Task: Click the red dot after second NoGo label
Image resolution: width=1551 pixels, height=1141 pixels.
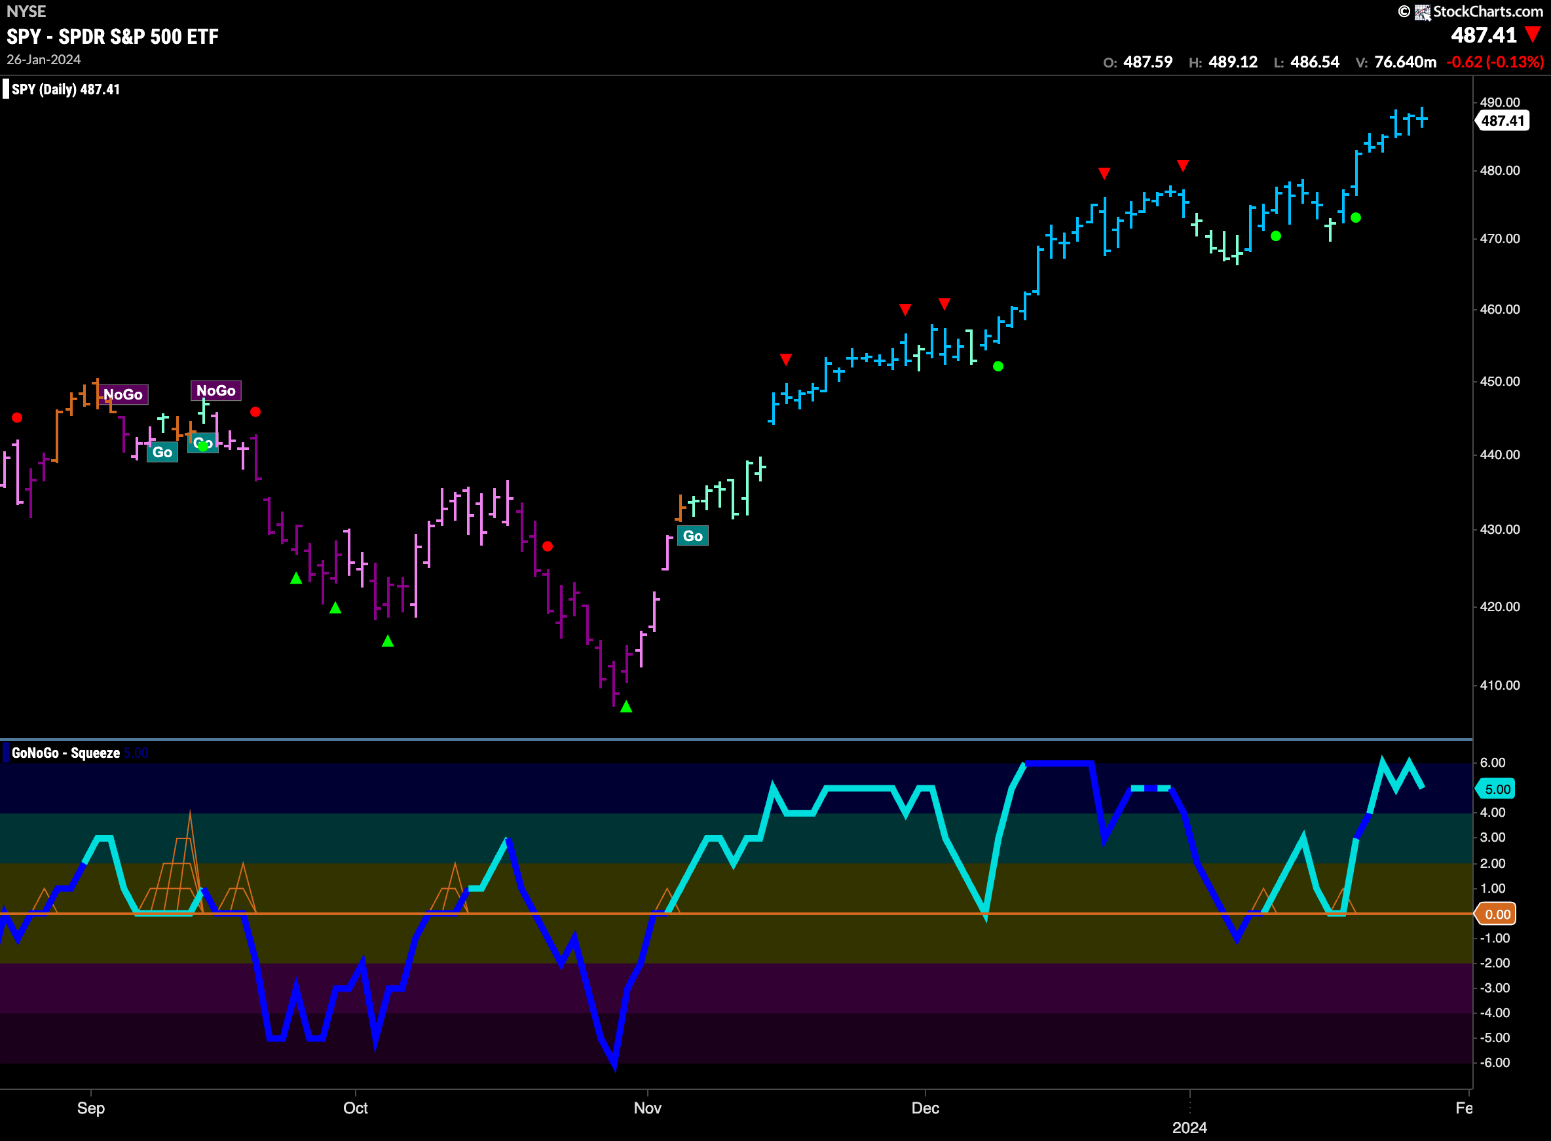Action: point(255,411)
